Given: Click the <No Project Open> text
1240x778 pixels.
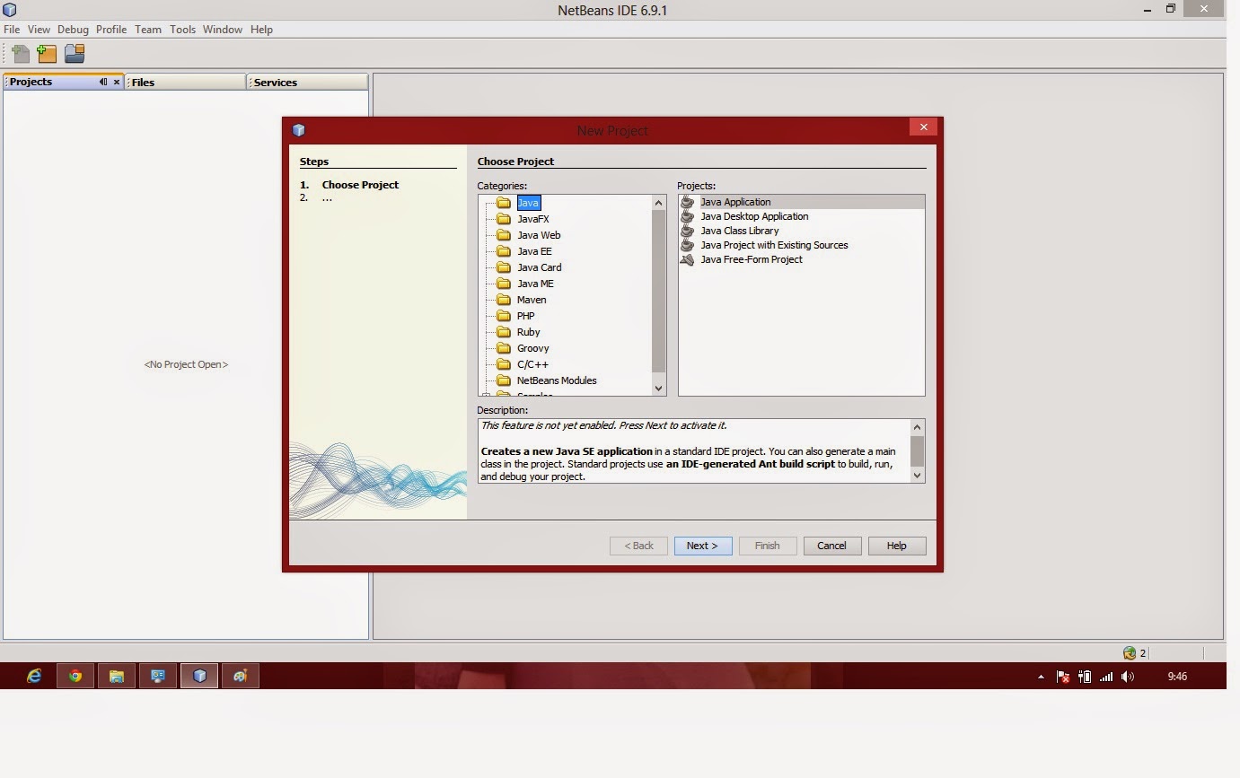Looking at the screenshot, I should click(186, 364).
